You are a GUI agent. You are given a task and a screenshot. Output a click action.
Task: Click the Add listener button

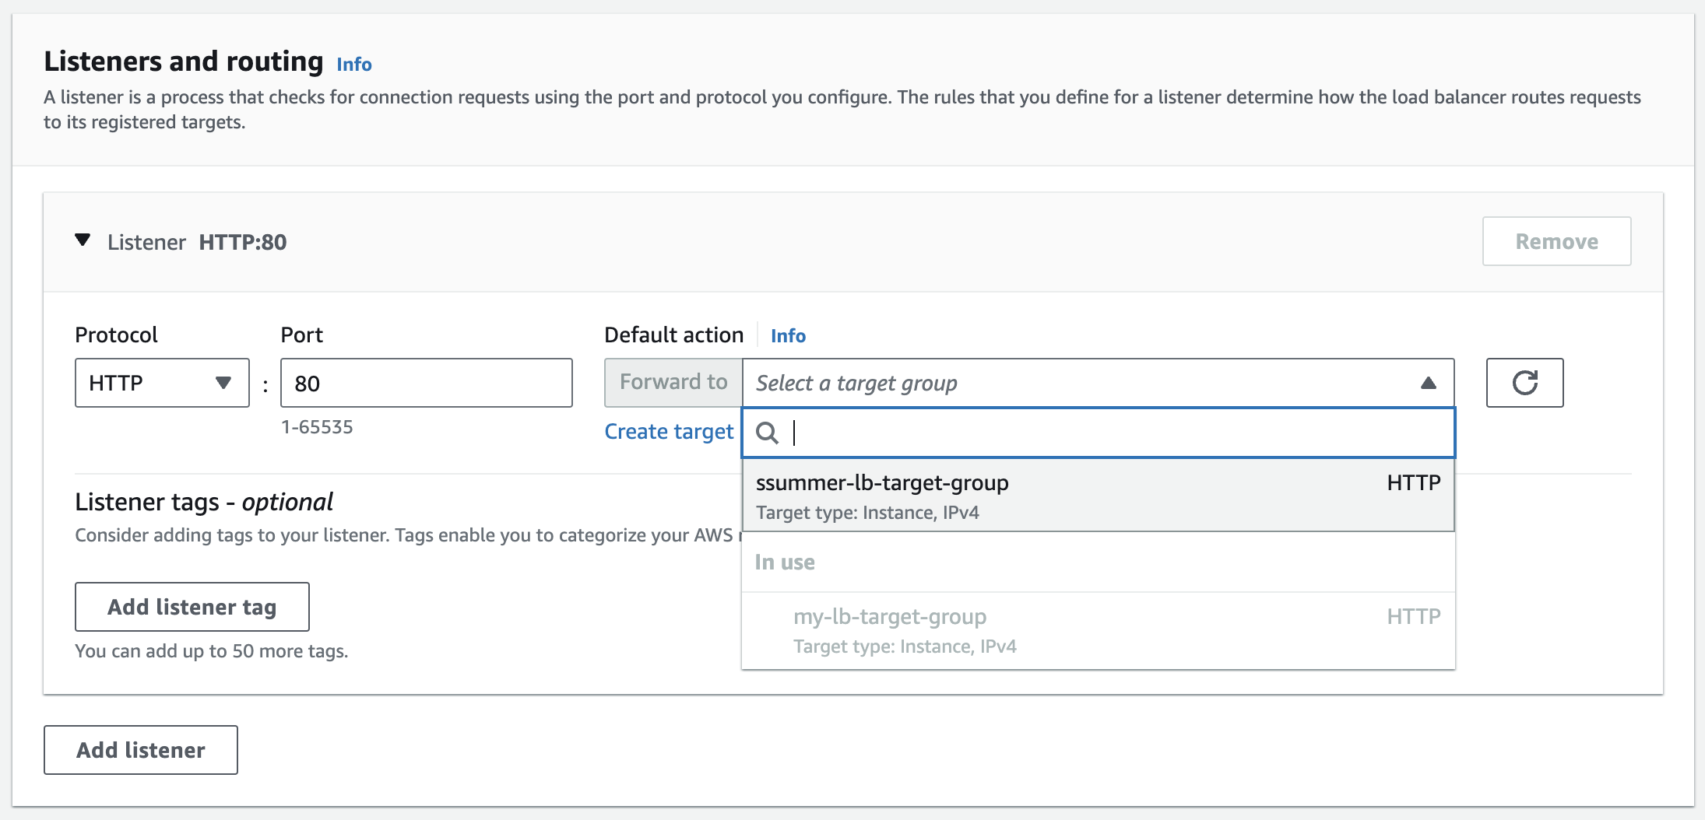coord(140,750)
